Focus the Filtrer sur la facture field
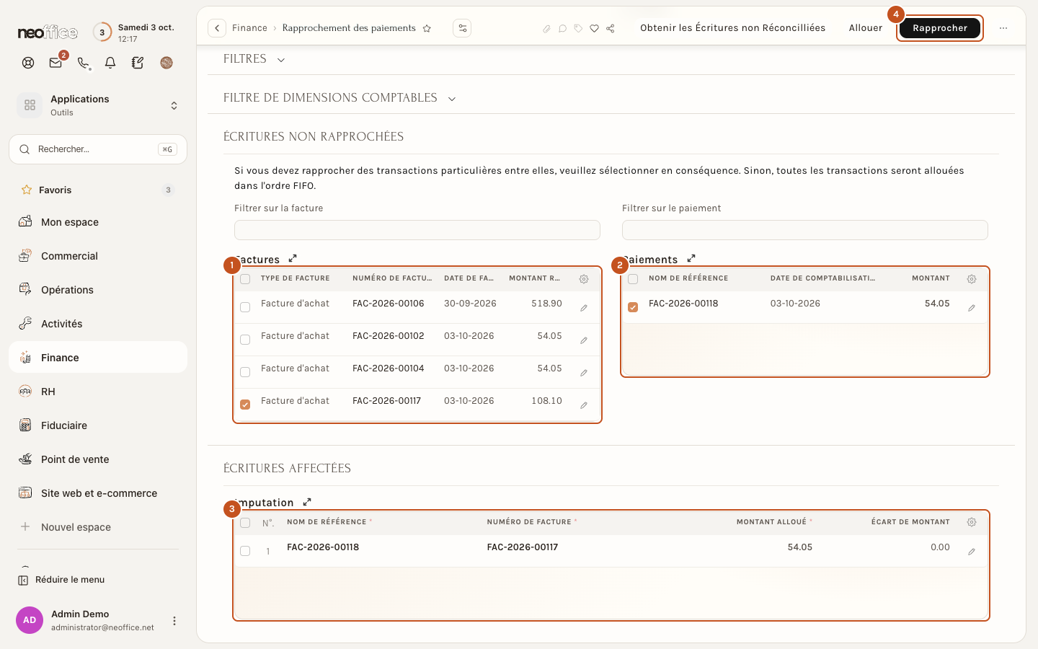The width and height of the screenshot is (1038, 649). pyautogui.click(x=417, y=230)
